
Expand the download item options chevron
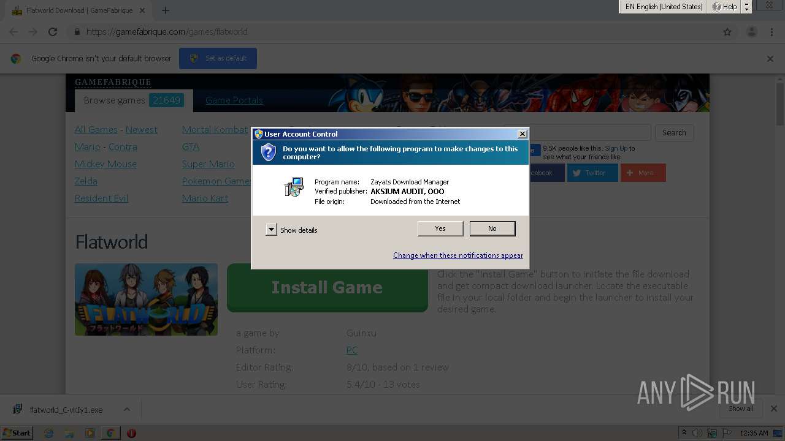127,409
